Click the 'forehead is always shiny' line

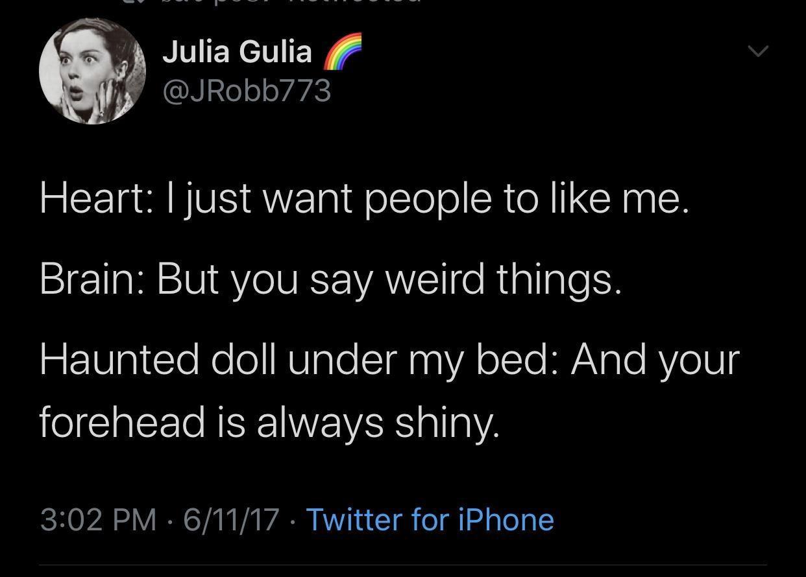269,422
